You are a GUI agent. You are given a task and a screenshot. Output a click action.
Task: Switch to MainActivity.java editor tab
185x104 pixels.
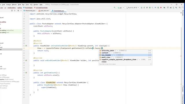pos(30,11)
